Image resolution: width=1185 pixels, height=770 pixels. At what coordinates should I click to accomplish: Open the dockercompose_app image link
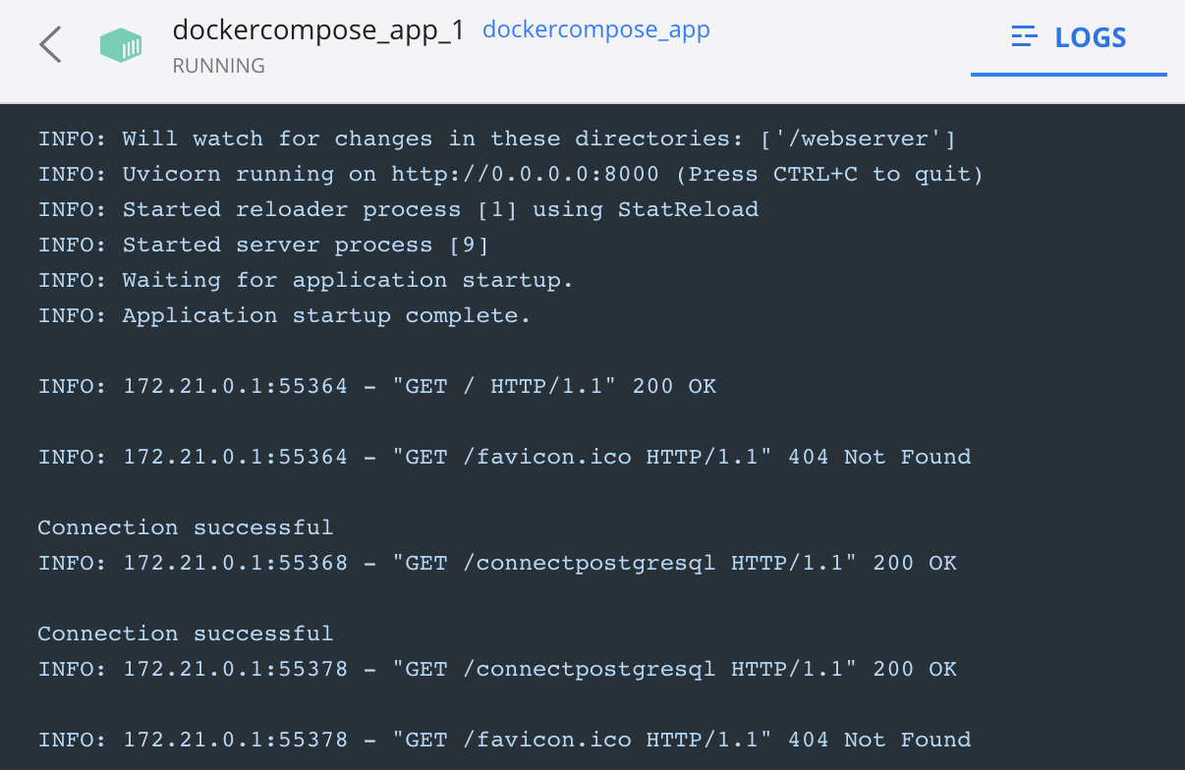tap(595, 30)
